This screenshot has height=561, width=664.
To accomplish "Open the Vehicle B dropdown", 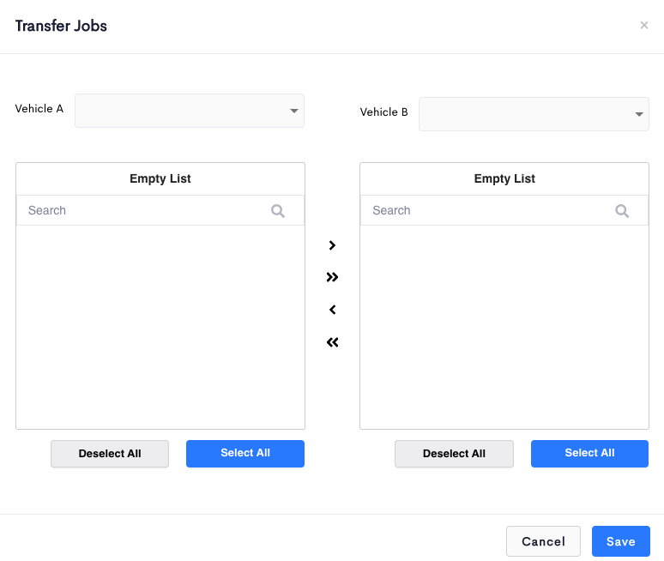I will [534, 114].
